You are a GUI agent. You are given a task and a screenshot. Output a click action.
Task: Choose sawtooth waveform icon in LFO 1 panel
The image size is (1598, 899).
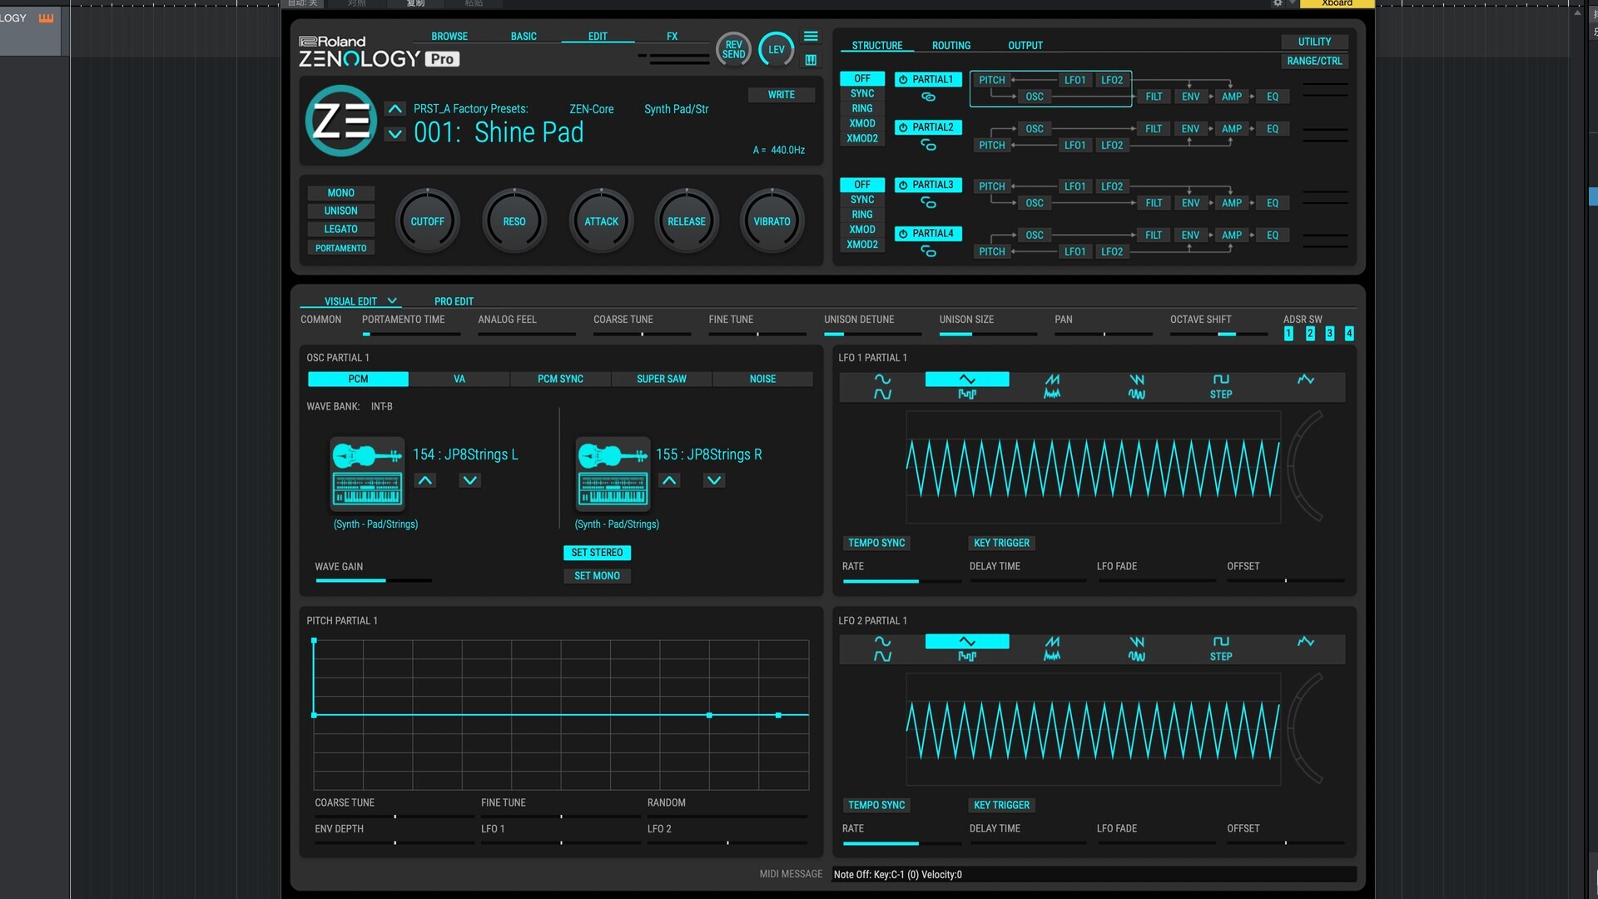(x=1052, y=380)
